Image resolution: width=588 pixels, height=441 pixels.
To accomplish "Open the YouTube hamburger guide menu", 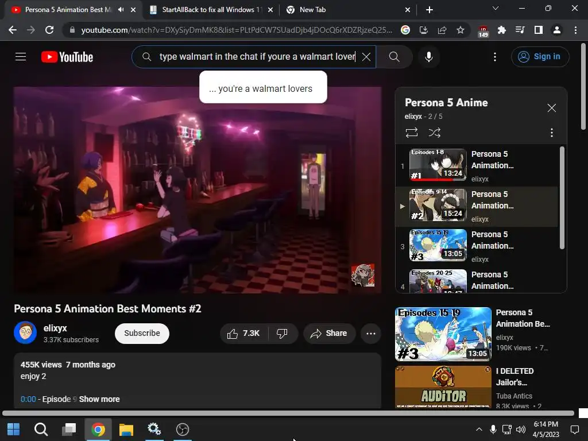I will tap(21, 57).
